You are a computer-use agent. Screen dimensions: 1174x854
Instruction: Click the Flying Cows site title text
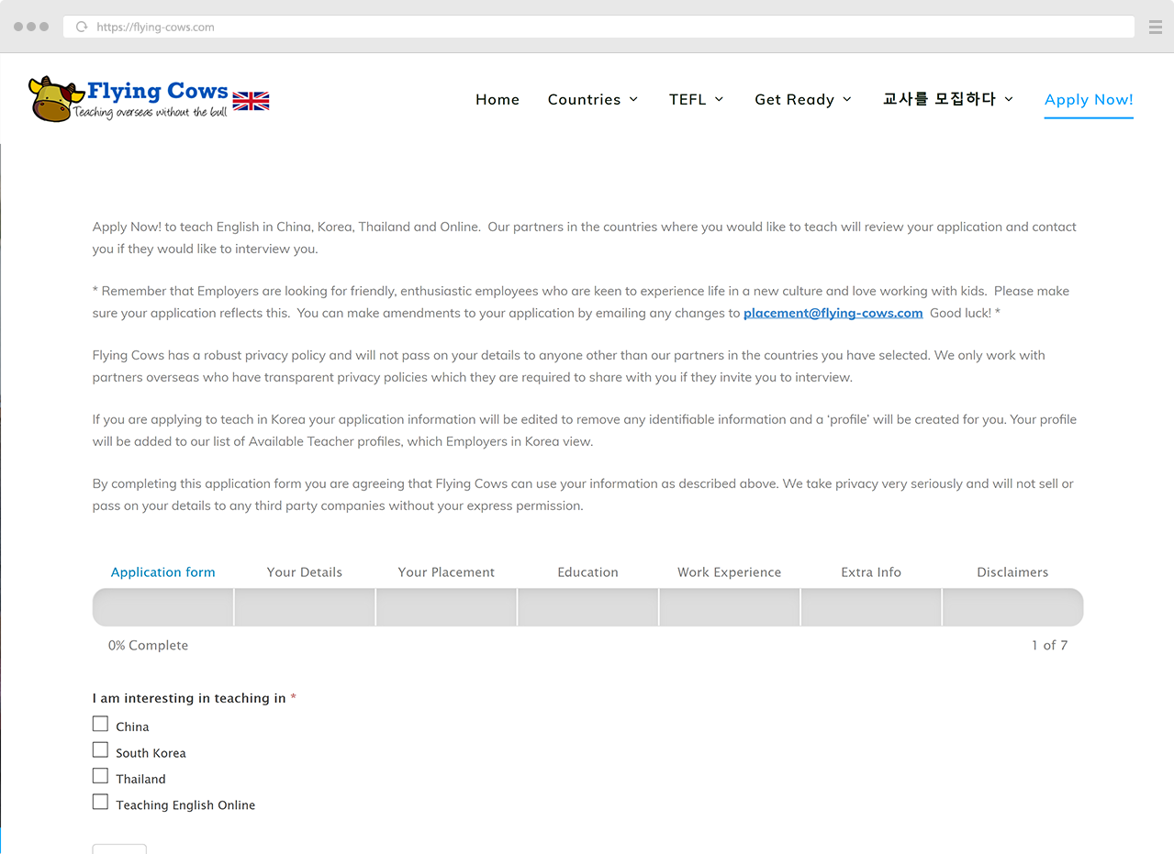click(x=158, y=91)
